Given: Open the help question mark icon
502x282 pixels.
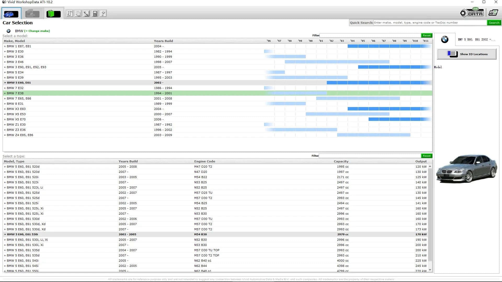Looking at the screenshot, I should [102, 13].
